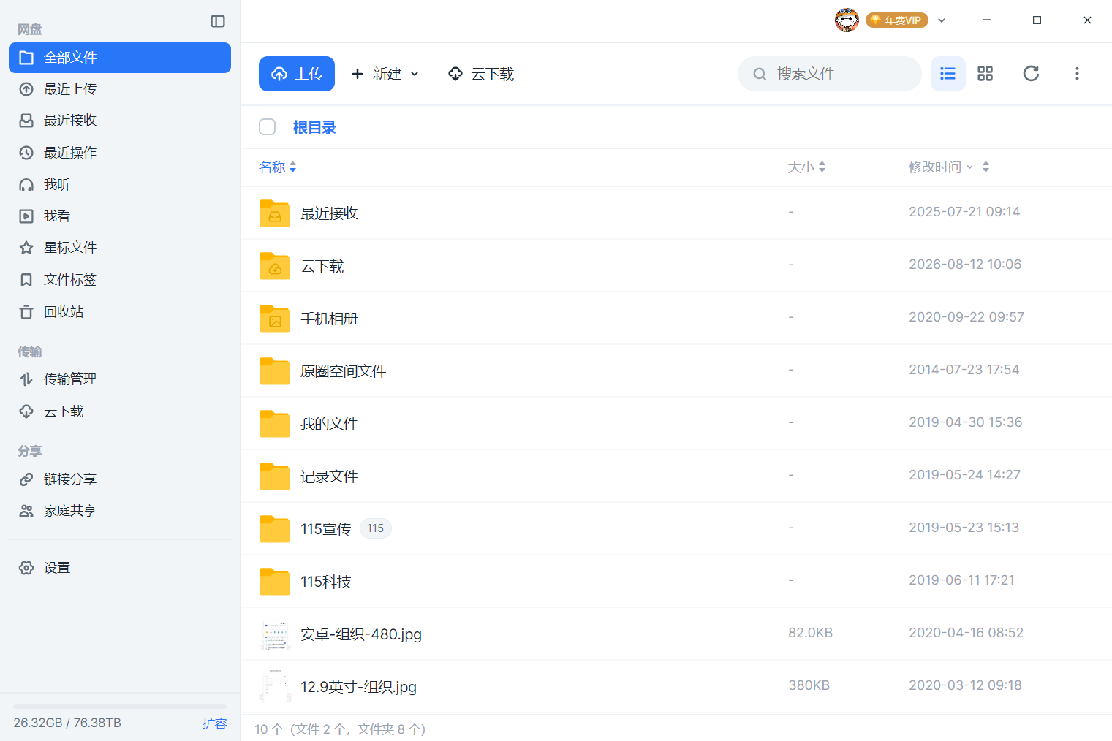The height and width of the screenshot is (741, 1112).
Task: Refresh the file list
Action: 1031,74
